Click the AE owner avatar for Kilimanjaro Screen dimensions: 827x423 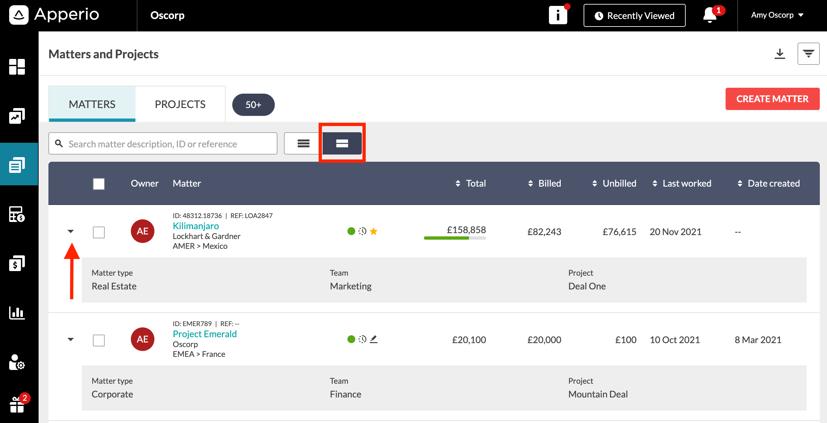143,231
